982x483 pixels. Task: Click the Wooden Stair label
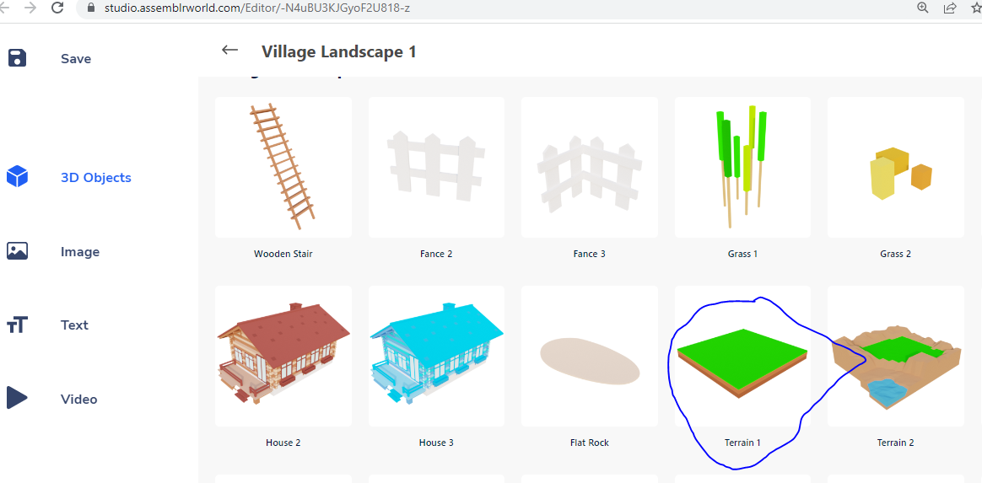283,254
